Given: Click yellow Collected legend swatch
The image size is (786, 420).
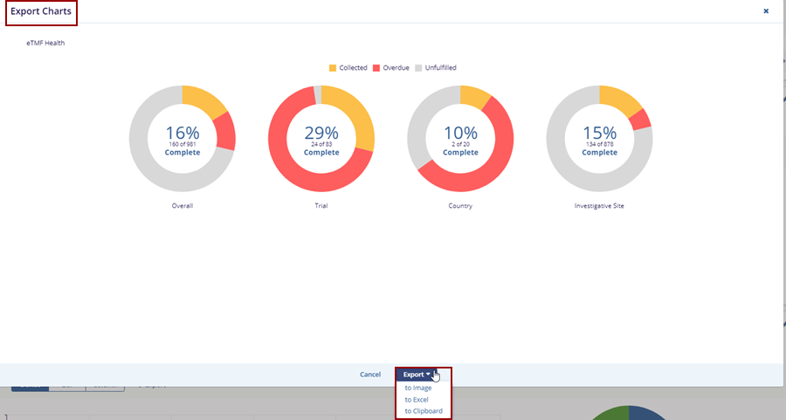Looking at the screenshot, I should (333, 68).
